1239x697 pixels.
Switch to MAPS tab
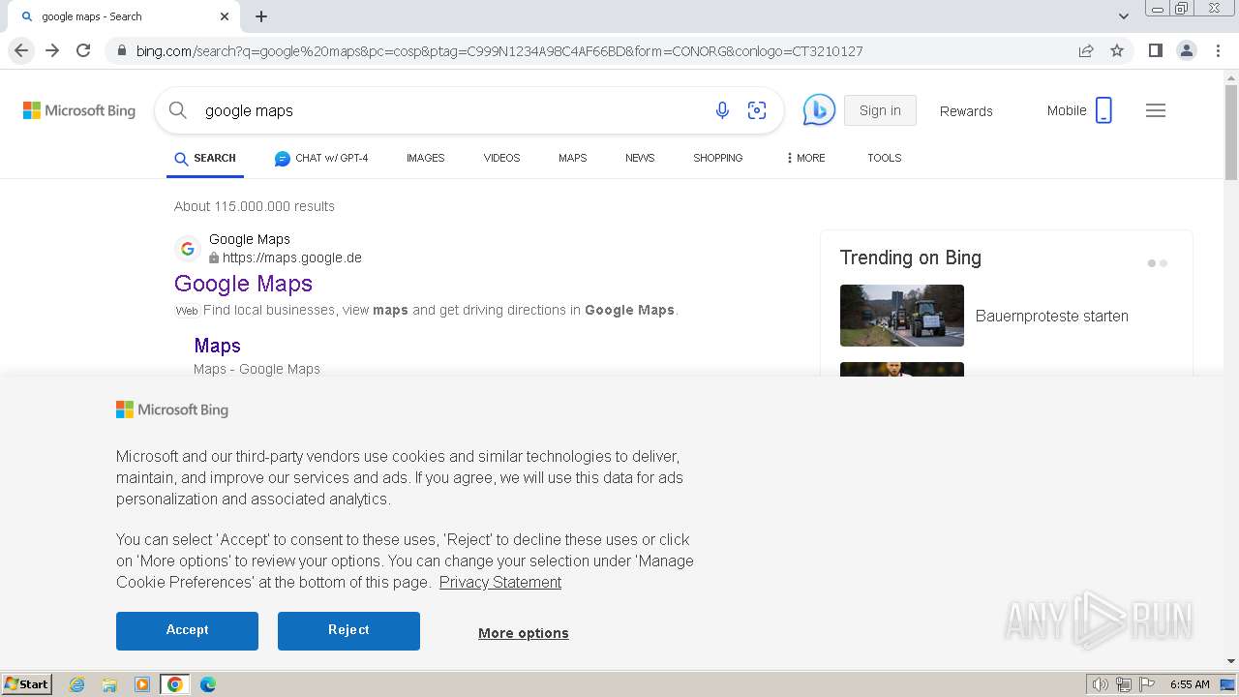(x=572, y=158)
